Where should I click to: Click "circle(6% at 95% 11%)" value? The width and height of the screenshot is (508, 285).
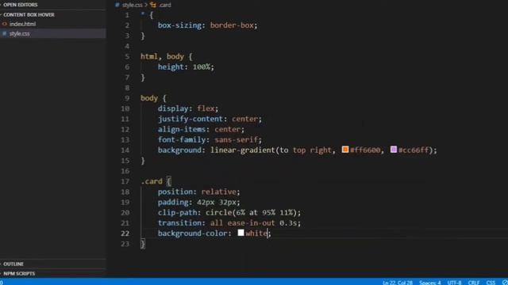[251, 213]
